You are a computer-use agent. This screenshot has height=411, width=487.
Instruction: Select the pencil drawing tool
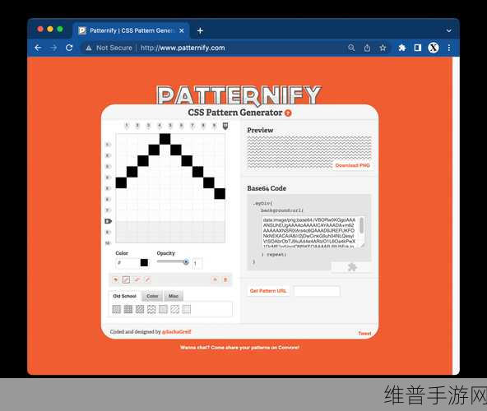pos(126,279)
